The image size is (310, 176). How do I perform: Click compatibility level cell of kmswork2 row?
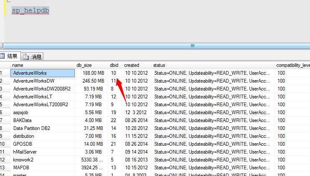click(292, 160)
